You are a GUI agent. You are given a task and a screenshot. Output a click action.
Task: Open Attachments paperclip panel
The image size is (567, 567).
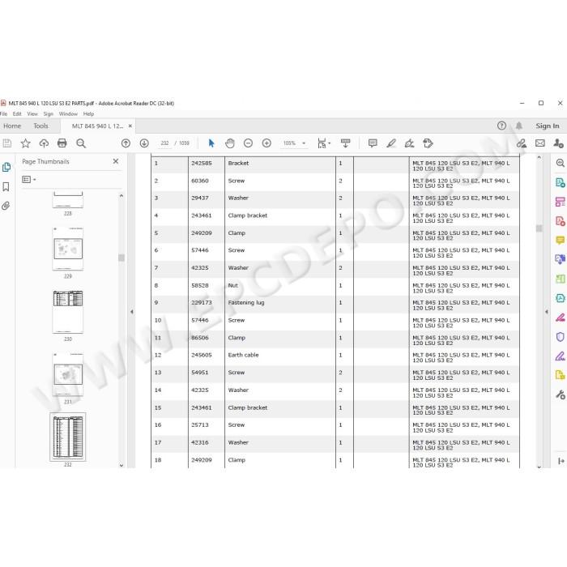(6, 206)
